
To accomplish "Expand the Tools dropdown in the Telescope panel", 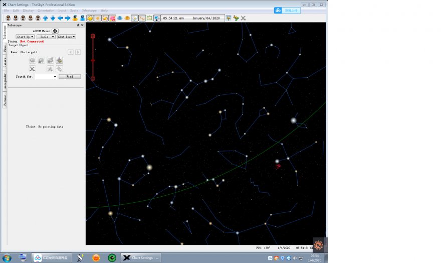I will click(x=46, y=37).
